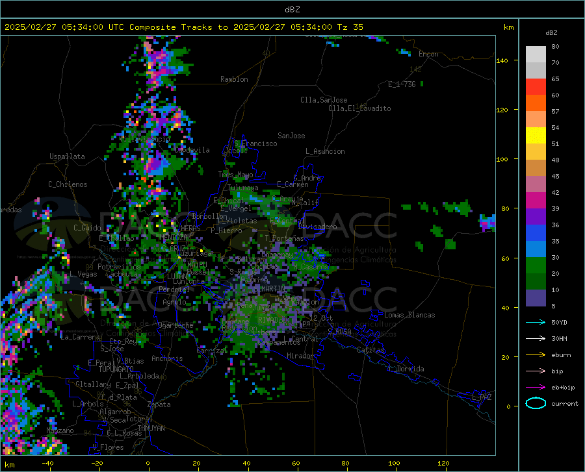This screenshot has width=585, height=472.
Task: Click the '120' tick on the horizontal km axis
Action: coord(443,463)
